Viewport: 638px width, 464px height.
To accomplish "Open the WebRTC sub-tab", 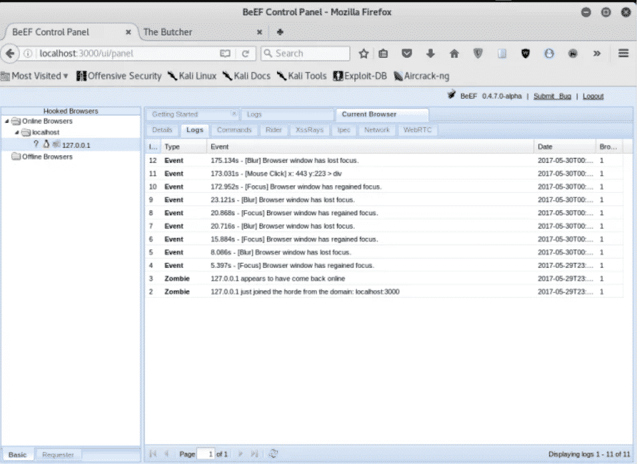I will [x=418, y=130].
